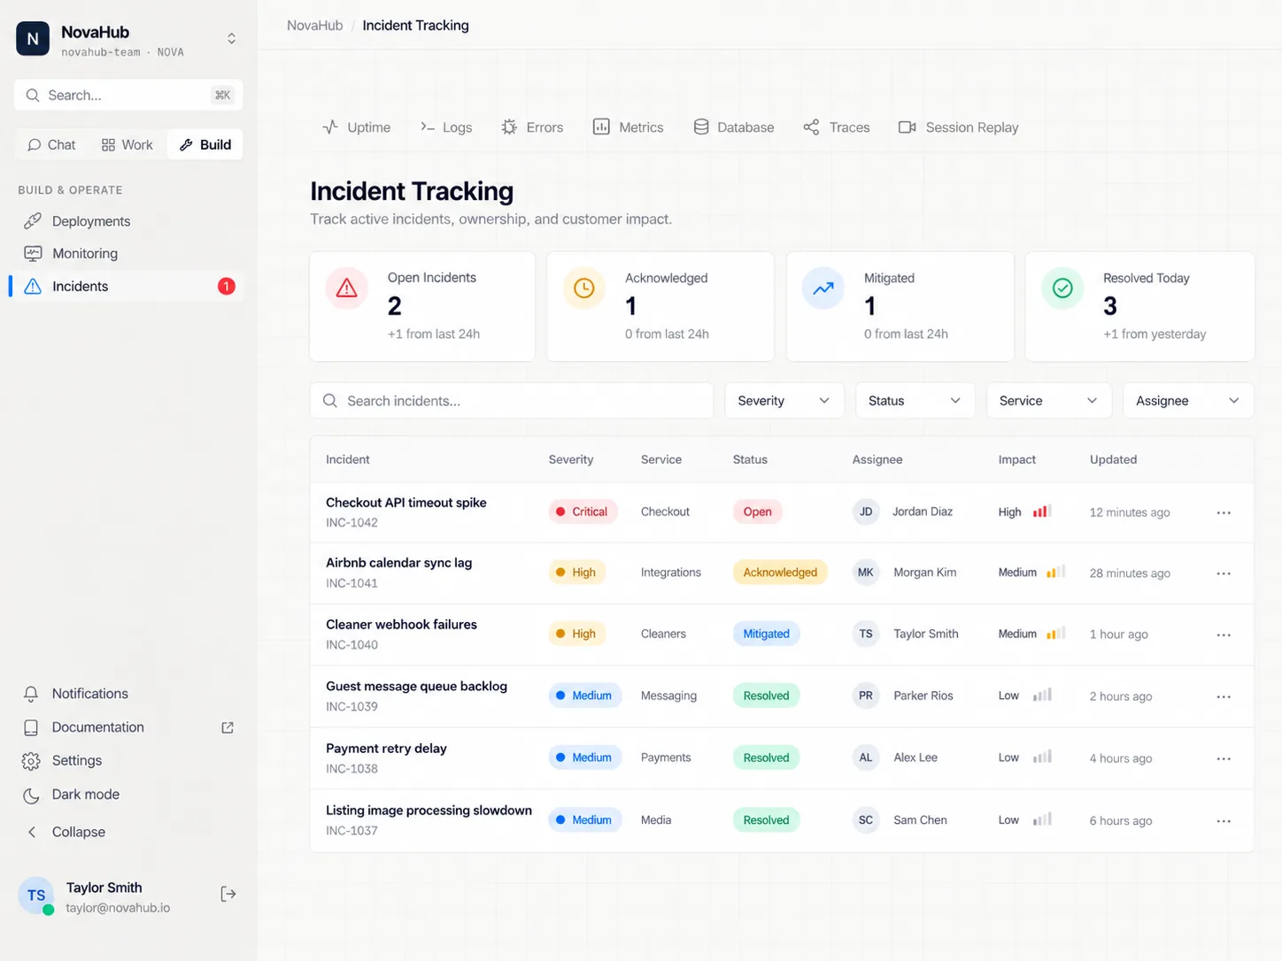This screenshot has width=1282, height=961.
Task: Open the Traces tab
Action: (837, 127)
